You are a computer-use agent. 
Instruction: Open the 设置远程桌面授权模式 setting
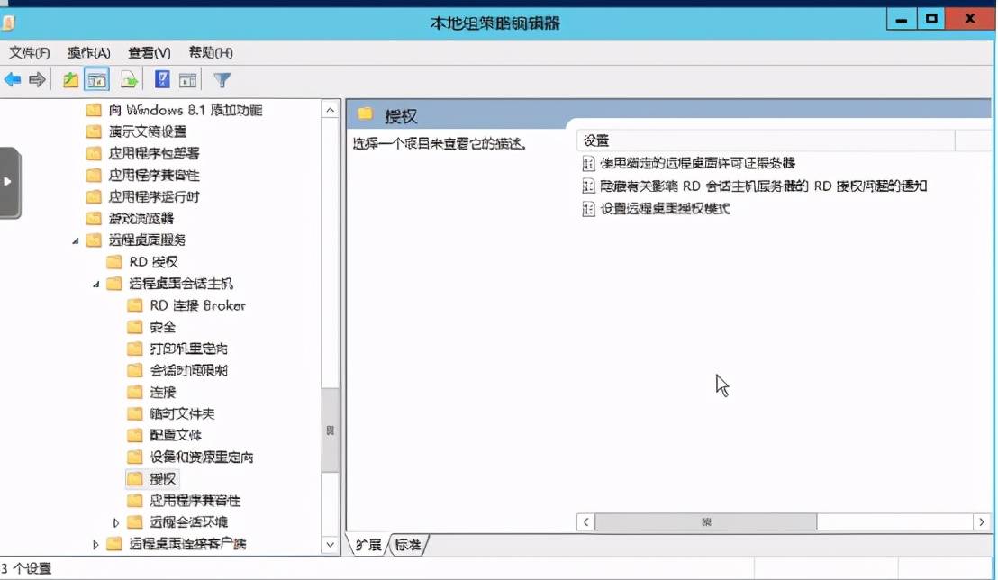tap(656, 209)
